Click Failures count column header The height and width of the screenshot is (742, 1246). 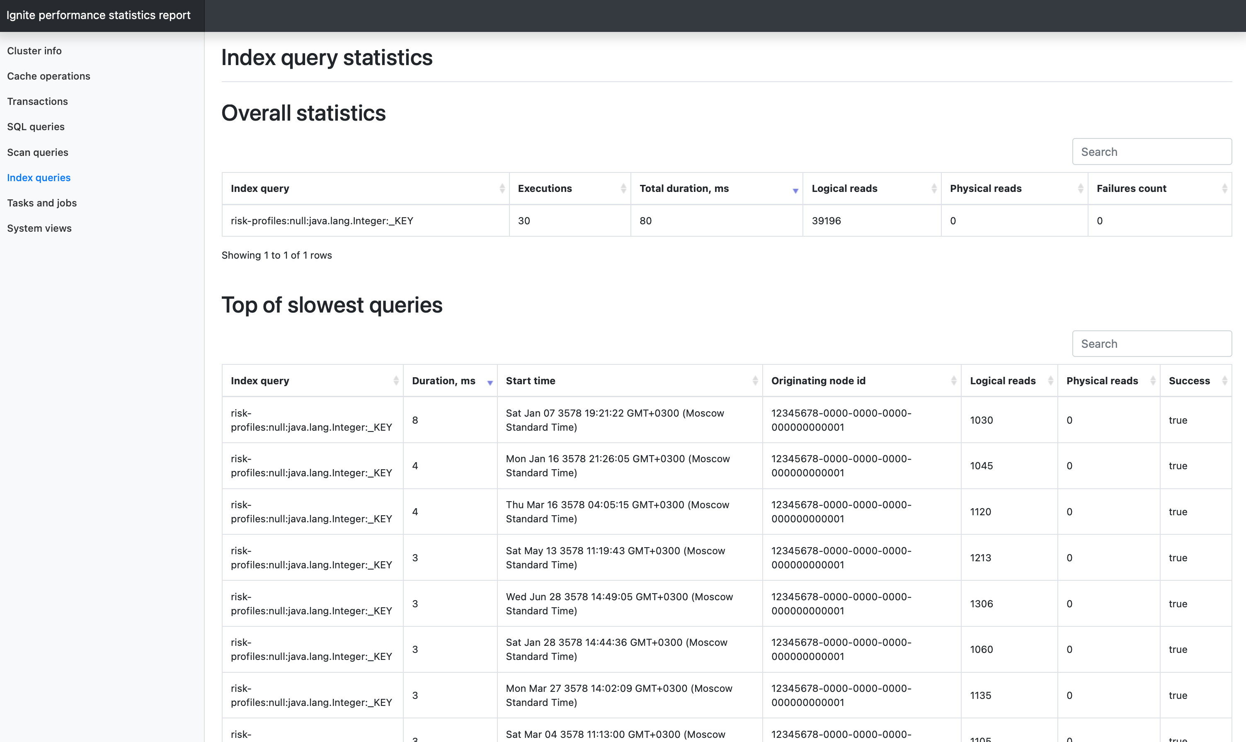click(1159, 189)
